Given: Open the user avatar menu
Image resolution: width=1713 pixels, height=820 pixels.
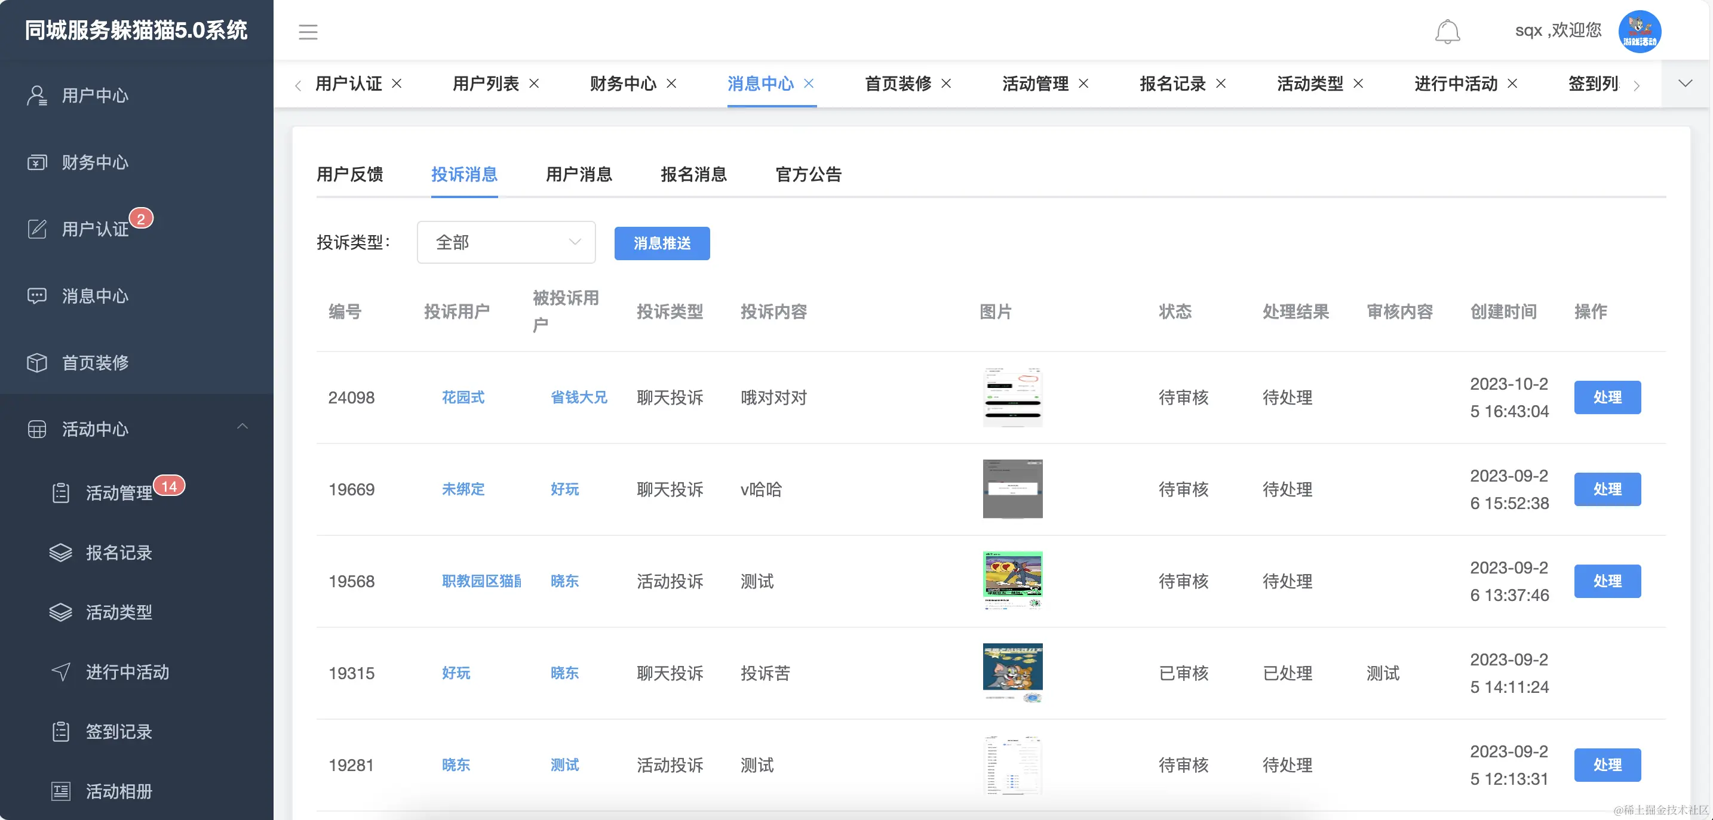Looking at the screenshot, I should (x=1639, y=30).
